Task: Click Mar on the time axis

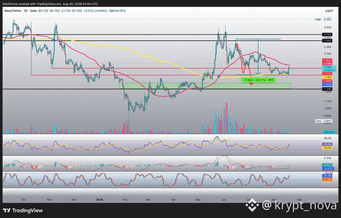Action: [148, 199]
